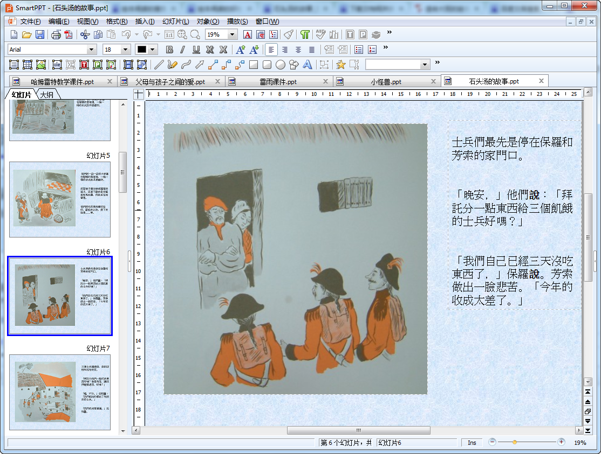The height and width of the screenshot is (454, 601).
Task: Insert a text frame icon
Action: click(14, 65)
